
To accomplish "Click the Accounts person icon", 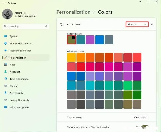I will pyautogui.click(x=6, y=72).
